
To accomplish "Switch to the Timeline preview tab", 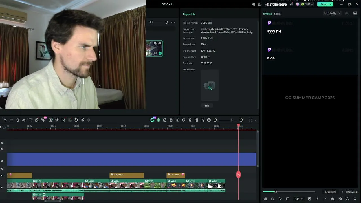I will point(267,14).
